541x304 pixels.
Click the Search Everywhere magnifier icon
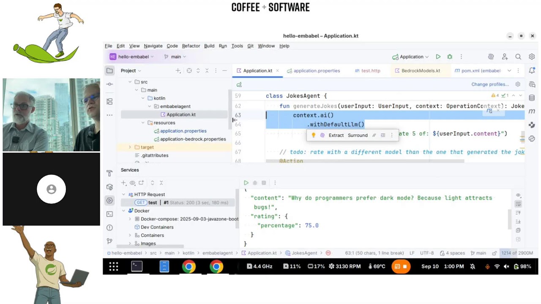(518, 57)
